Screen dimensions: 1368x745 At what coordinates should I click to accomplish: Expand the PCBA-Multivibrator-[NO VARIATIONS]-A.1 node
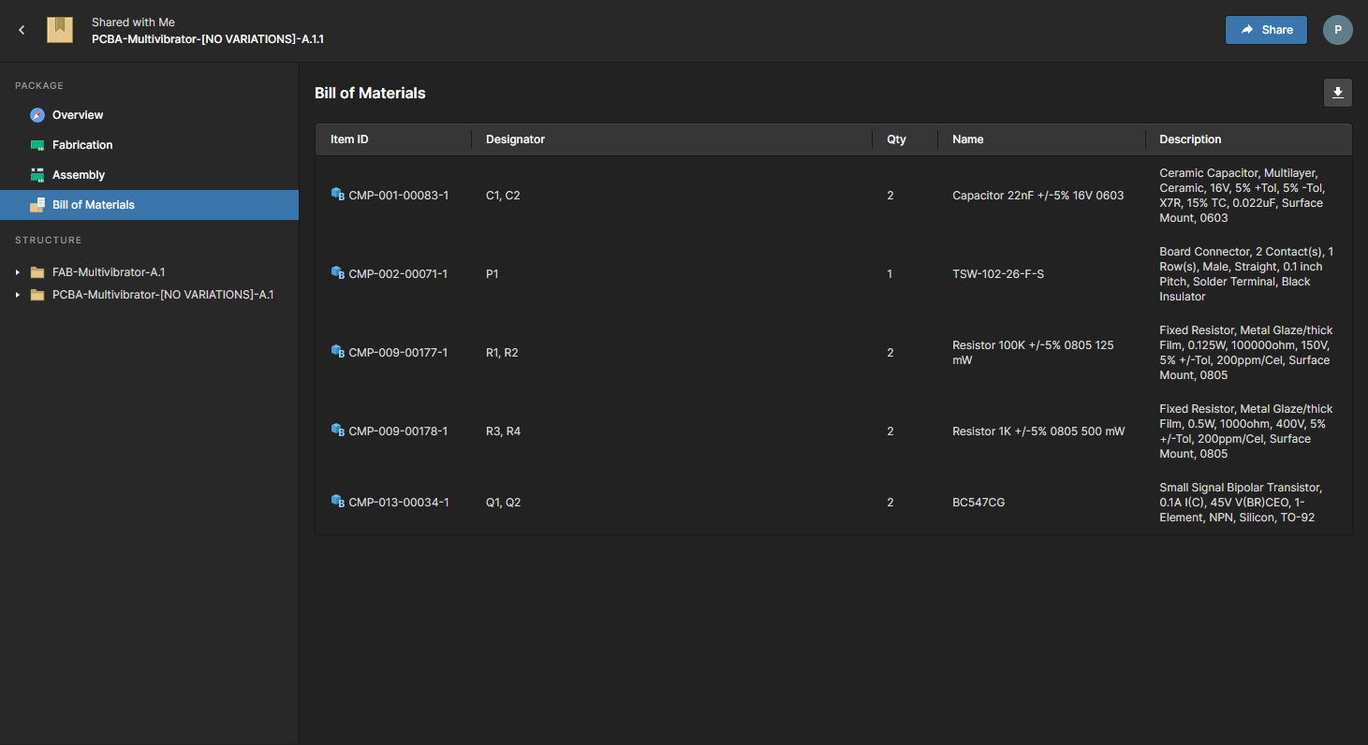[x=18, y=295]
